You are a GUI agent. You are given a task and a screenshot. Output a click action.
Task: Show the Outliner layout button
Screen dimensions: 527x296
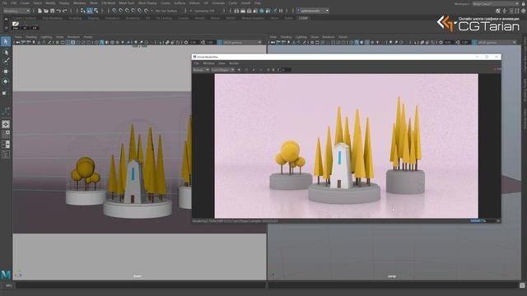tap(6, 155)
